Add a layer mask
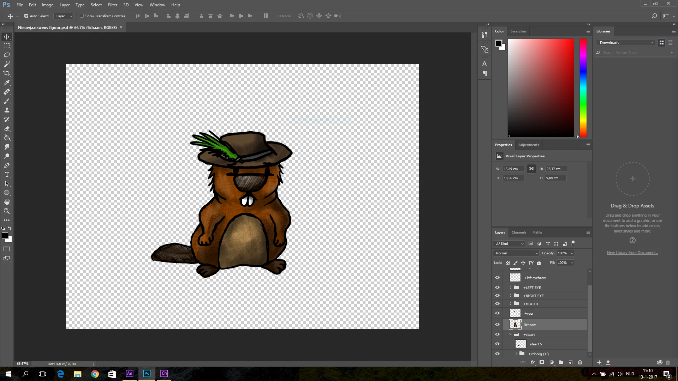678x381 pixels. pyautogui.click(x=542, y=362)
